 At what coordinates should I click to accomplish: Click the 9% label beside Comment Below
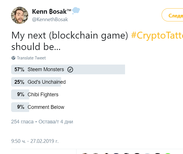pyautogui.click(x=21, y=107)
